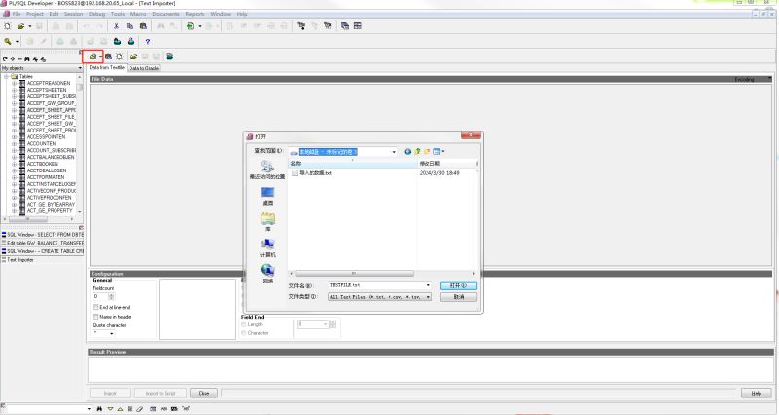Click the teal database icon in the importer toolbar
The width and height of the screenshot is (779, 415).
169,57
